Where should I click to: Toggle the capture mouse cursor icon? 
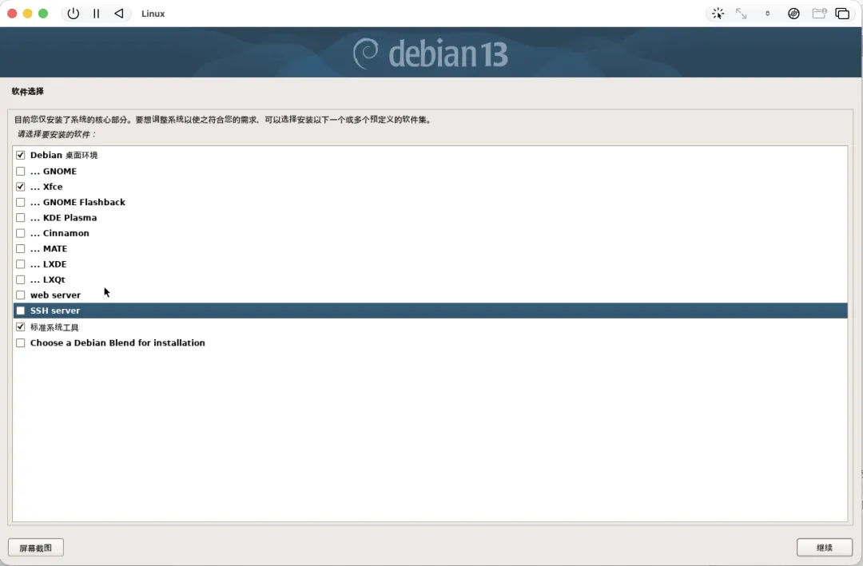(718, 14)
